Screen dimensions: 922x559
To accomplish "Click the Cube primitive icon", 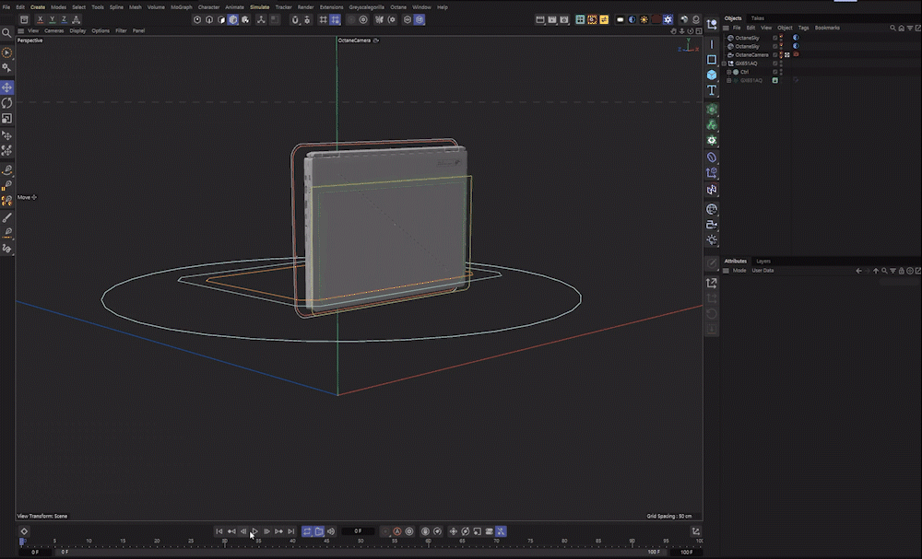I will pyautogui.click(x=712, y=75).
